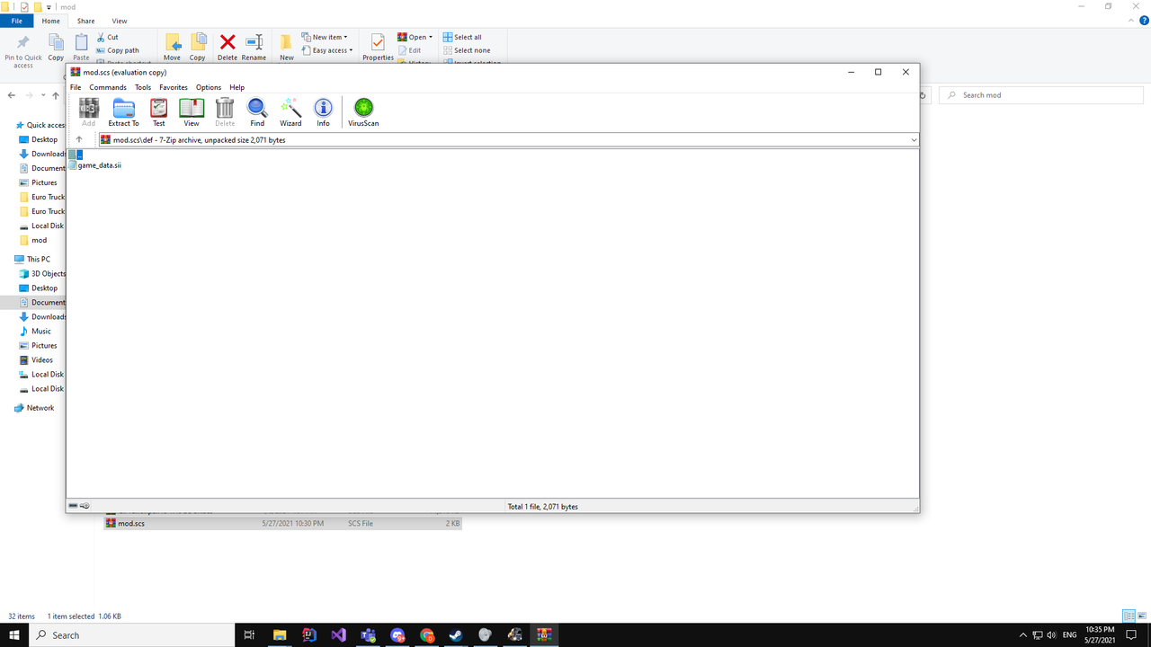Open the New item dropdown
This screenshot has width=1151, height=647.
(325, 37)
